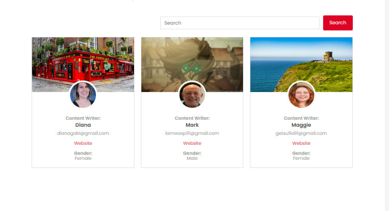Image resolution: width=389 pixels, height=211 pixels.
Task: Click the Female gender value on Diana's card
Action: tap(83, 158)
